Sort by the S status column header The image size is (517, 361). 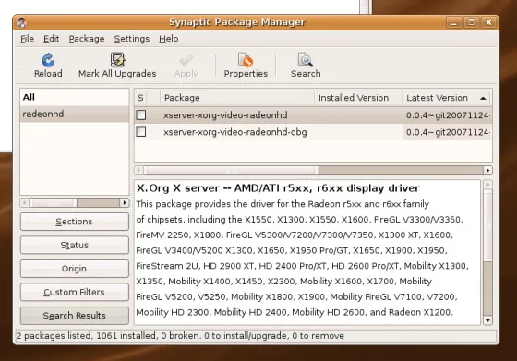[140, 98]
